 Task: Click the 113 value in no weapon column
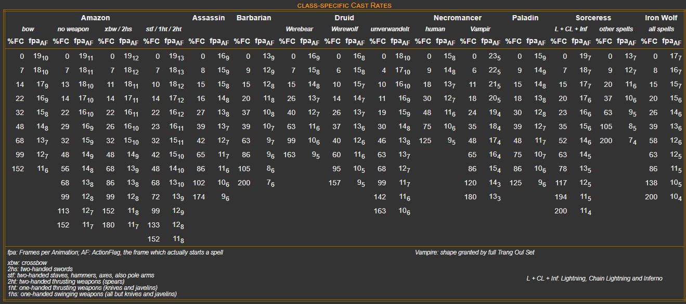[63, 211]
